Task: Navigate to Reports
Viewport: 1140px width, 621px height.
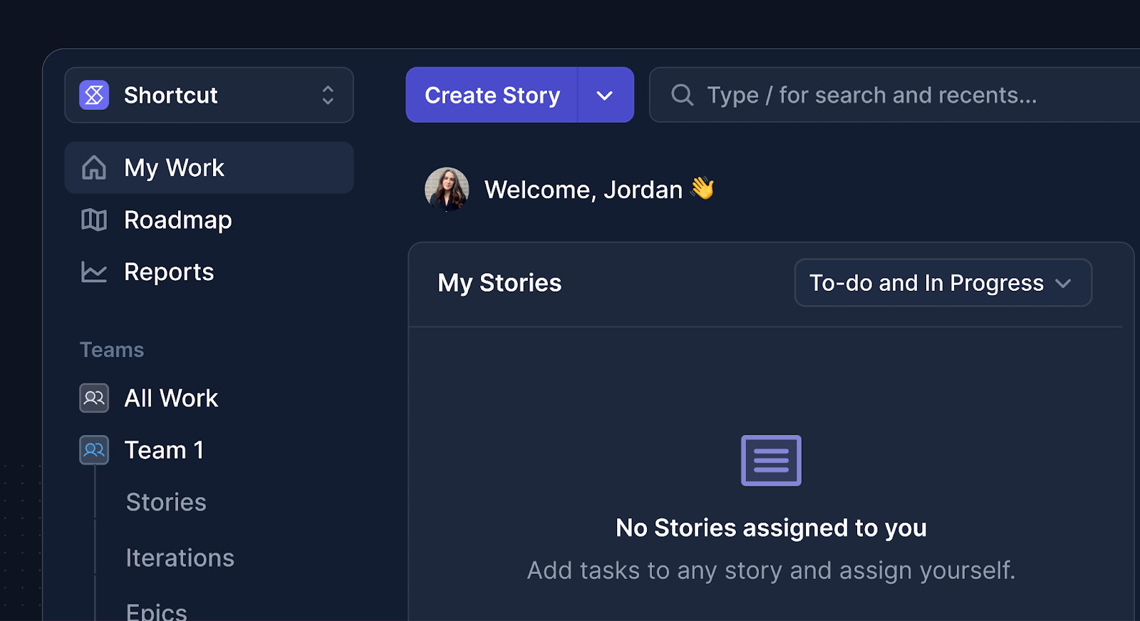Action: click(x=169, y=272)
